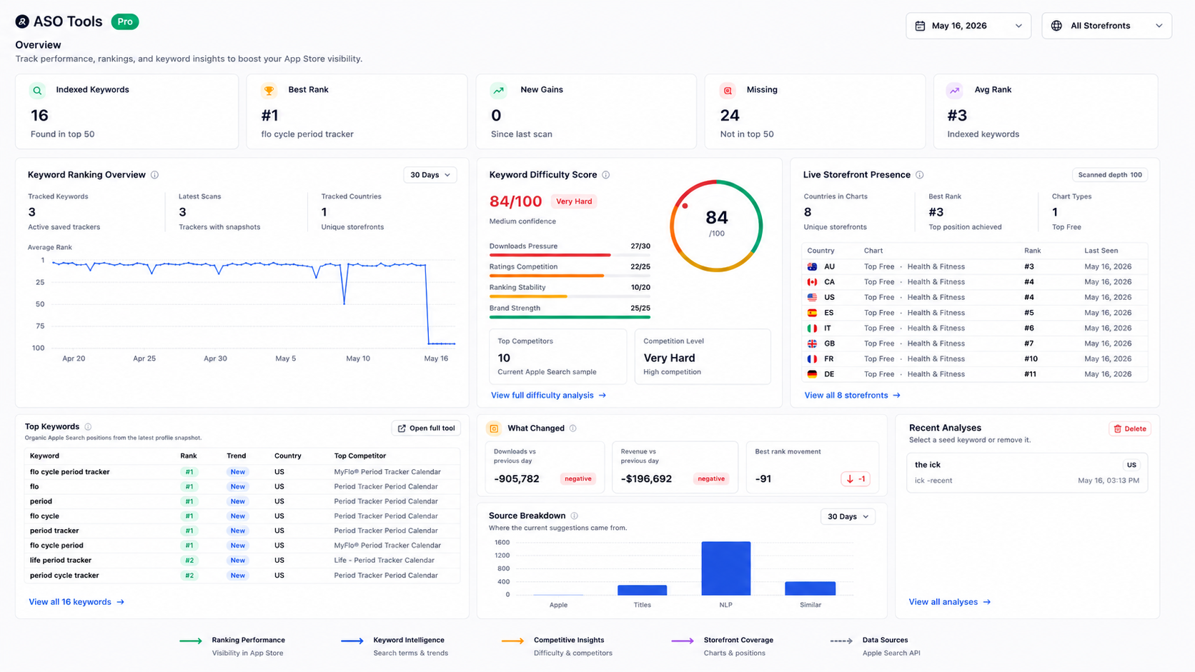The height and width of the screenshot is (672, 1195).
Task: Click the Scanned depth 100 badge
Action: pyautogui.click(x=1110, y=175)
